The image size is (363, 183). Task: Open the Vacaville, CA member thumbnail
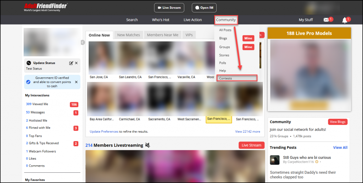tap(189, 58)
